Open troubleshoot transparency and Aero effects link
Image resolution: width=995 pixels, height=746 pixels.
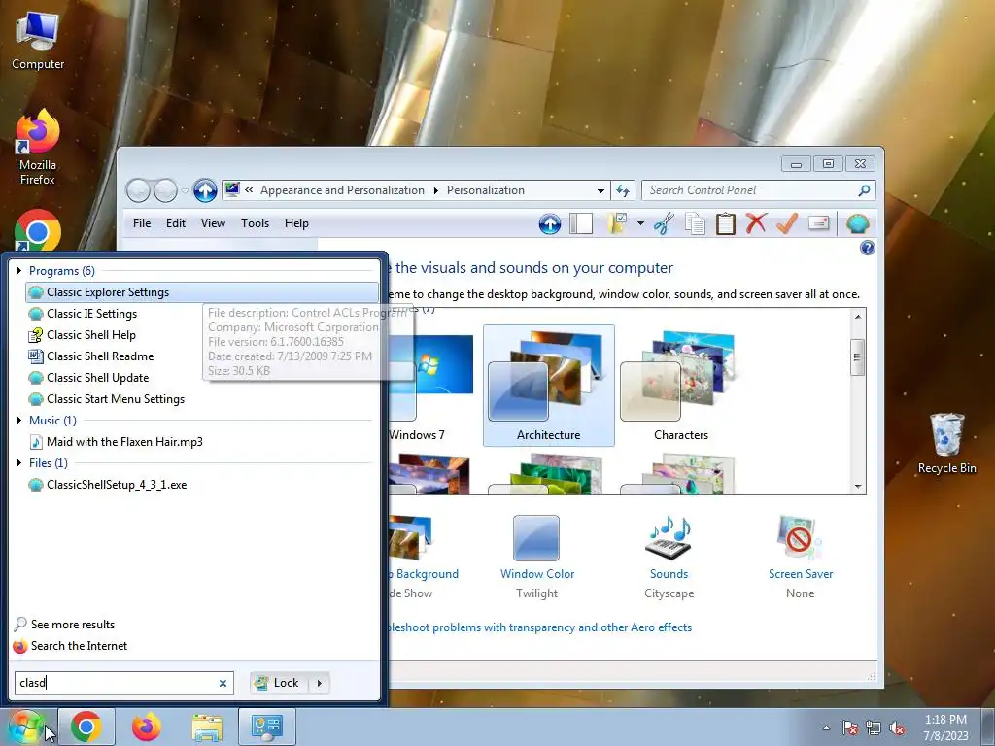pyautogui.click(x=539, y=627)
